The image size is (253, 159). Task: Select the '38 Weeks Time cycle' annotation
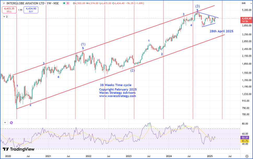coord(115,85)
